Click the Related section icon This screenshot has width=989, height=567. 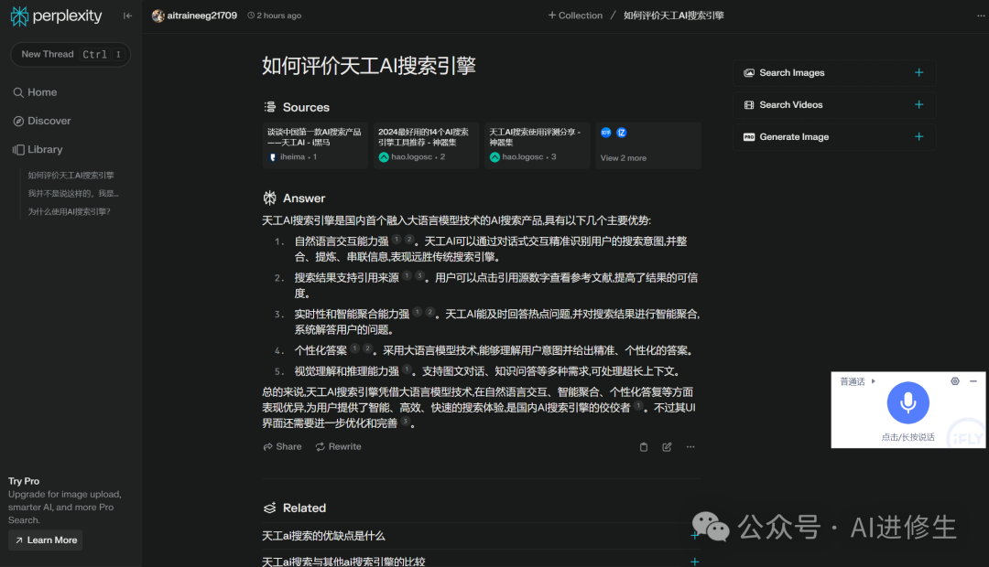pos(270,508)
